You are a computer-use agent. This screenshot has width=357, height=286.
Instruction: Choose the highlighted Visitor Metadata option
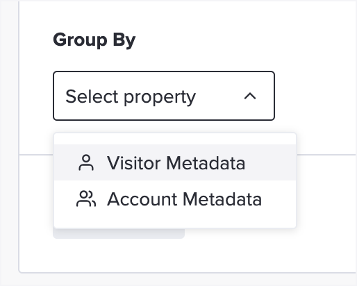[175, 162]
